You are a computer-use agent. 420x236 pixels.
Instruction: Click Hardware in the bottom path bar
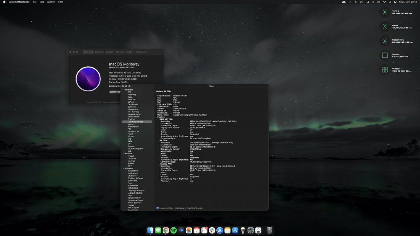(180, 208)
